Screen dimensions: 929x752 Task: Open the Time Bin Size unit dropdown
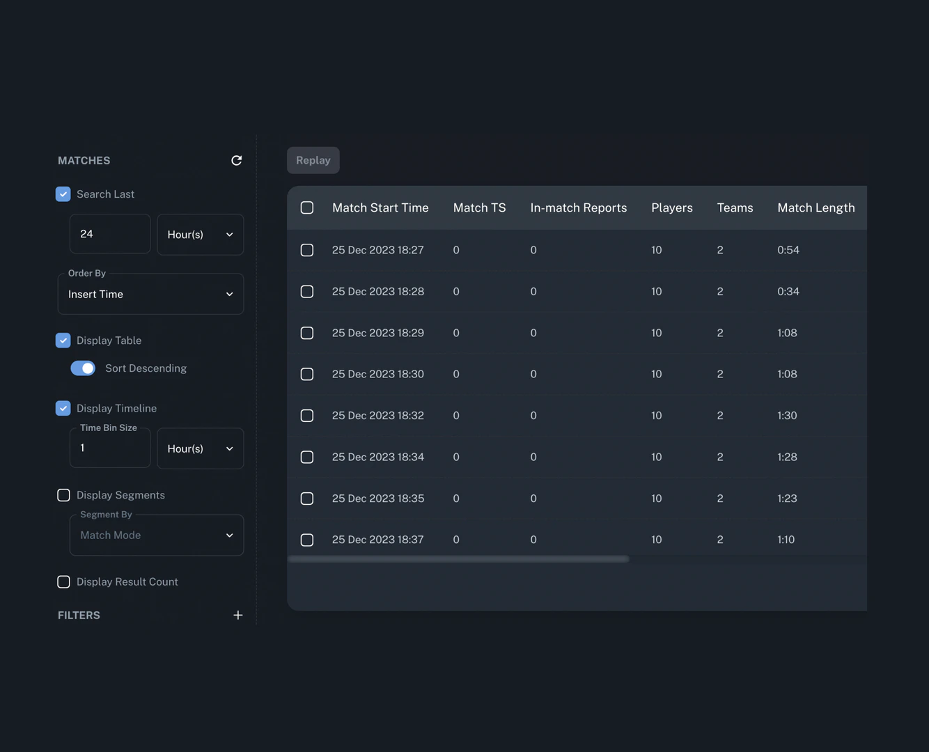click(x=200, y=449)
